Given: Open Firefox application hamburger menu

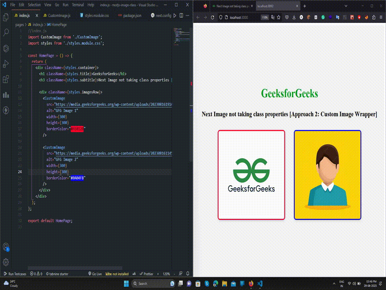Looking at the screenshot, I should pos(381,17).
